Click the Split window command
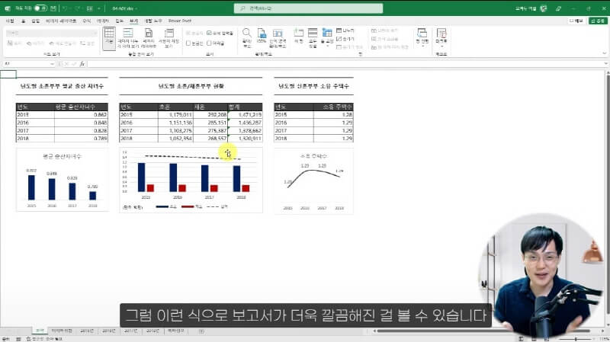Viewport: 610px width, 342px height. click(345, 30)
